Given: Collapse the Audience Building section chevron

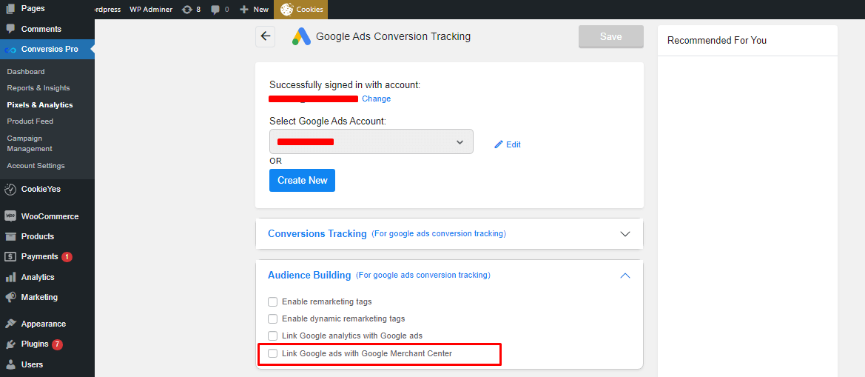Looking at the screenshot, I should coord(625,275).
